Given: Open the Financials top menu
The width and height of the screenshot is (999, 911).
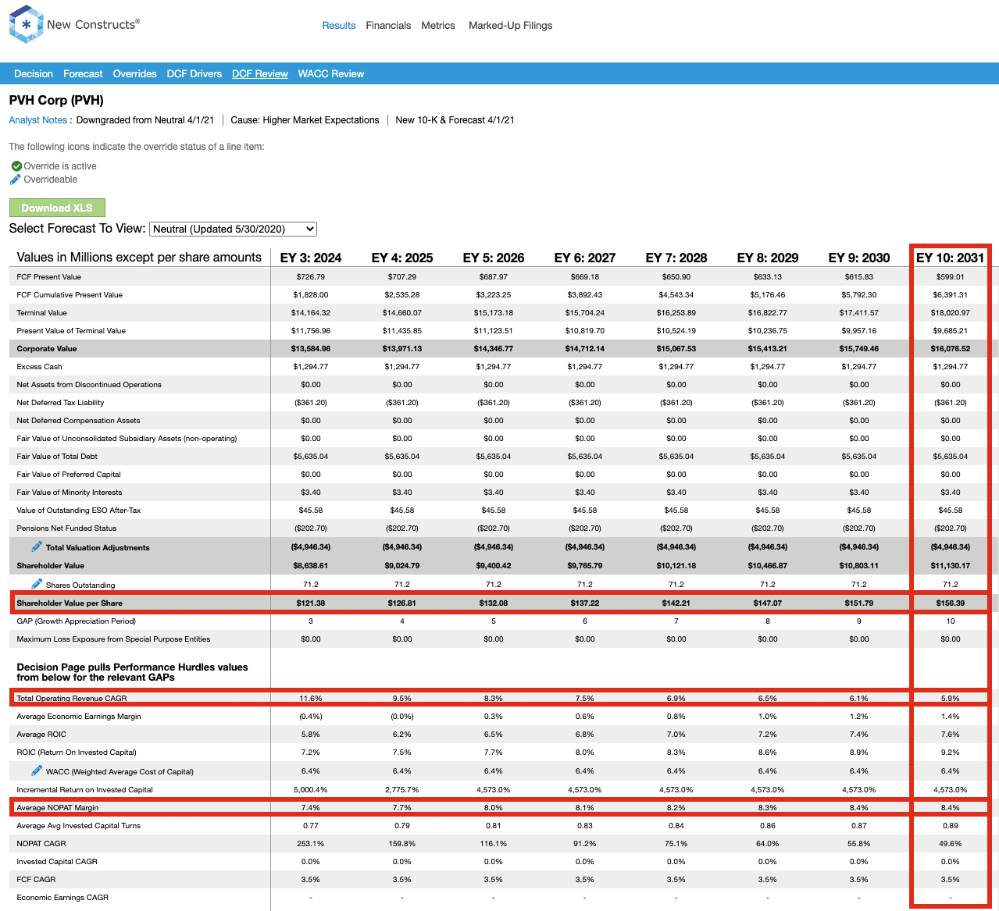Looking at the screenshot, I should click(x=388, y=26).
